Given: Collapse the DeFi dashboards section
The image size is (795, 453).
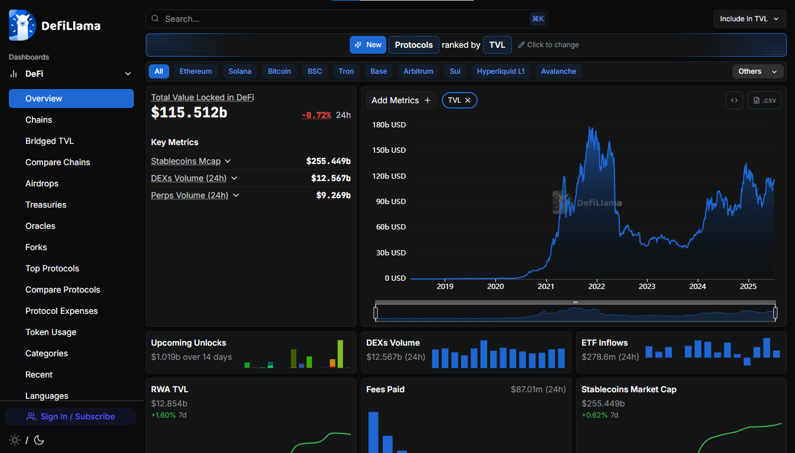Looking at the screenshot, I should point(128,74).
